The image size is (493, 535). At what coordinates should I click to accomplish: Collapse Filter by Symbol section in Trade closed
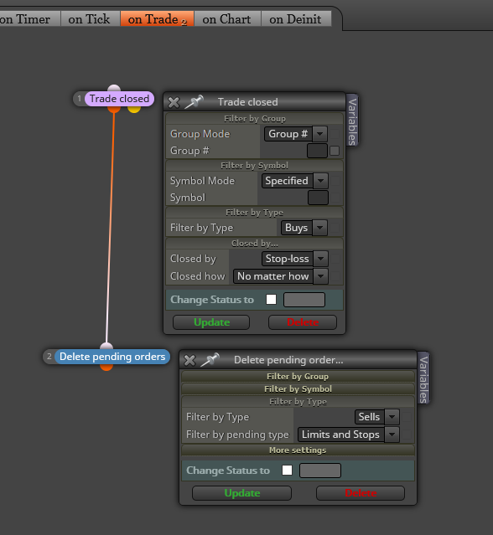coord(255,166)
